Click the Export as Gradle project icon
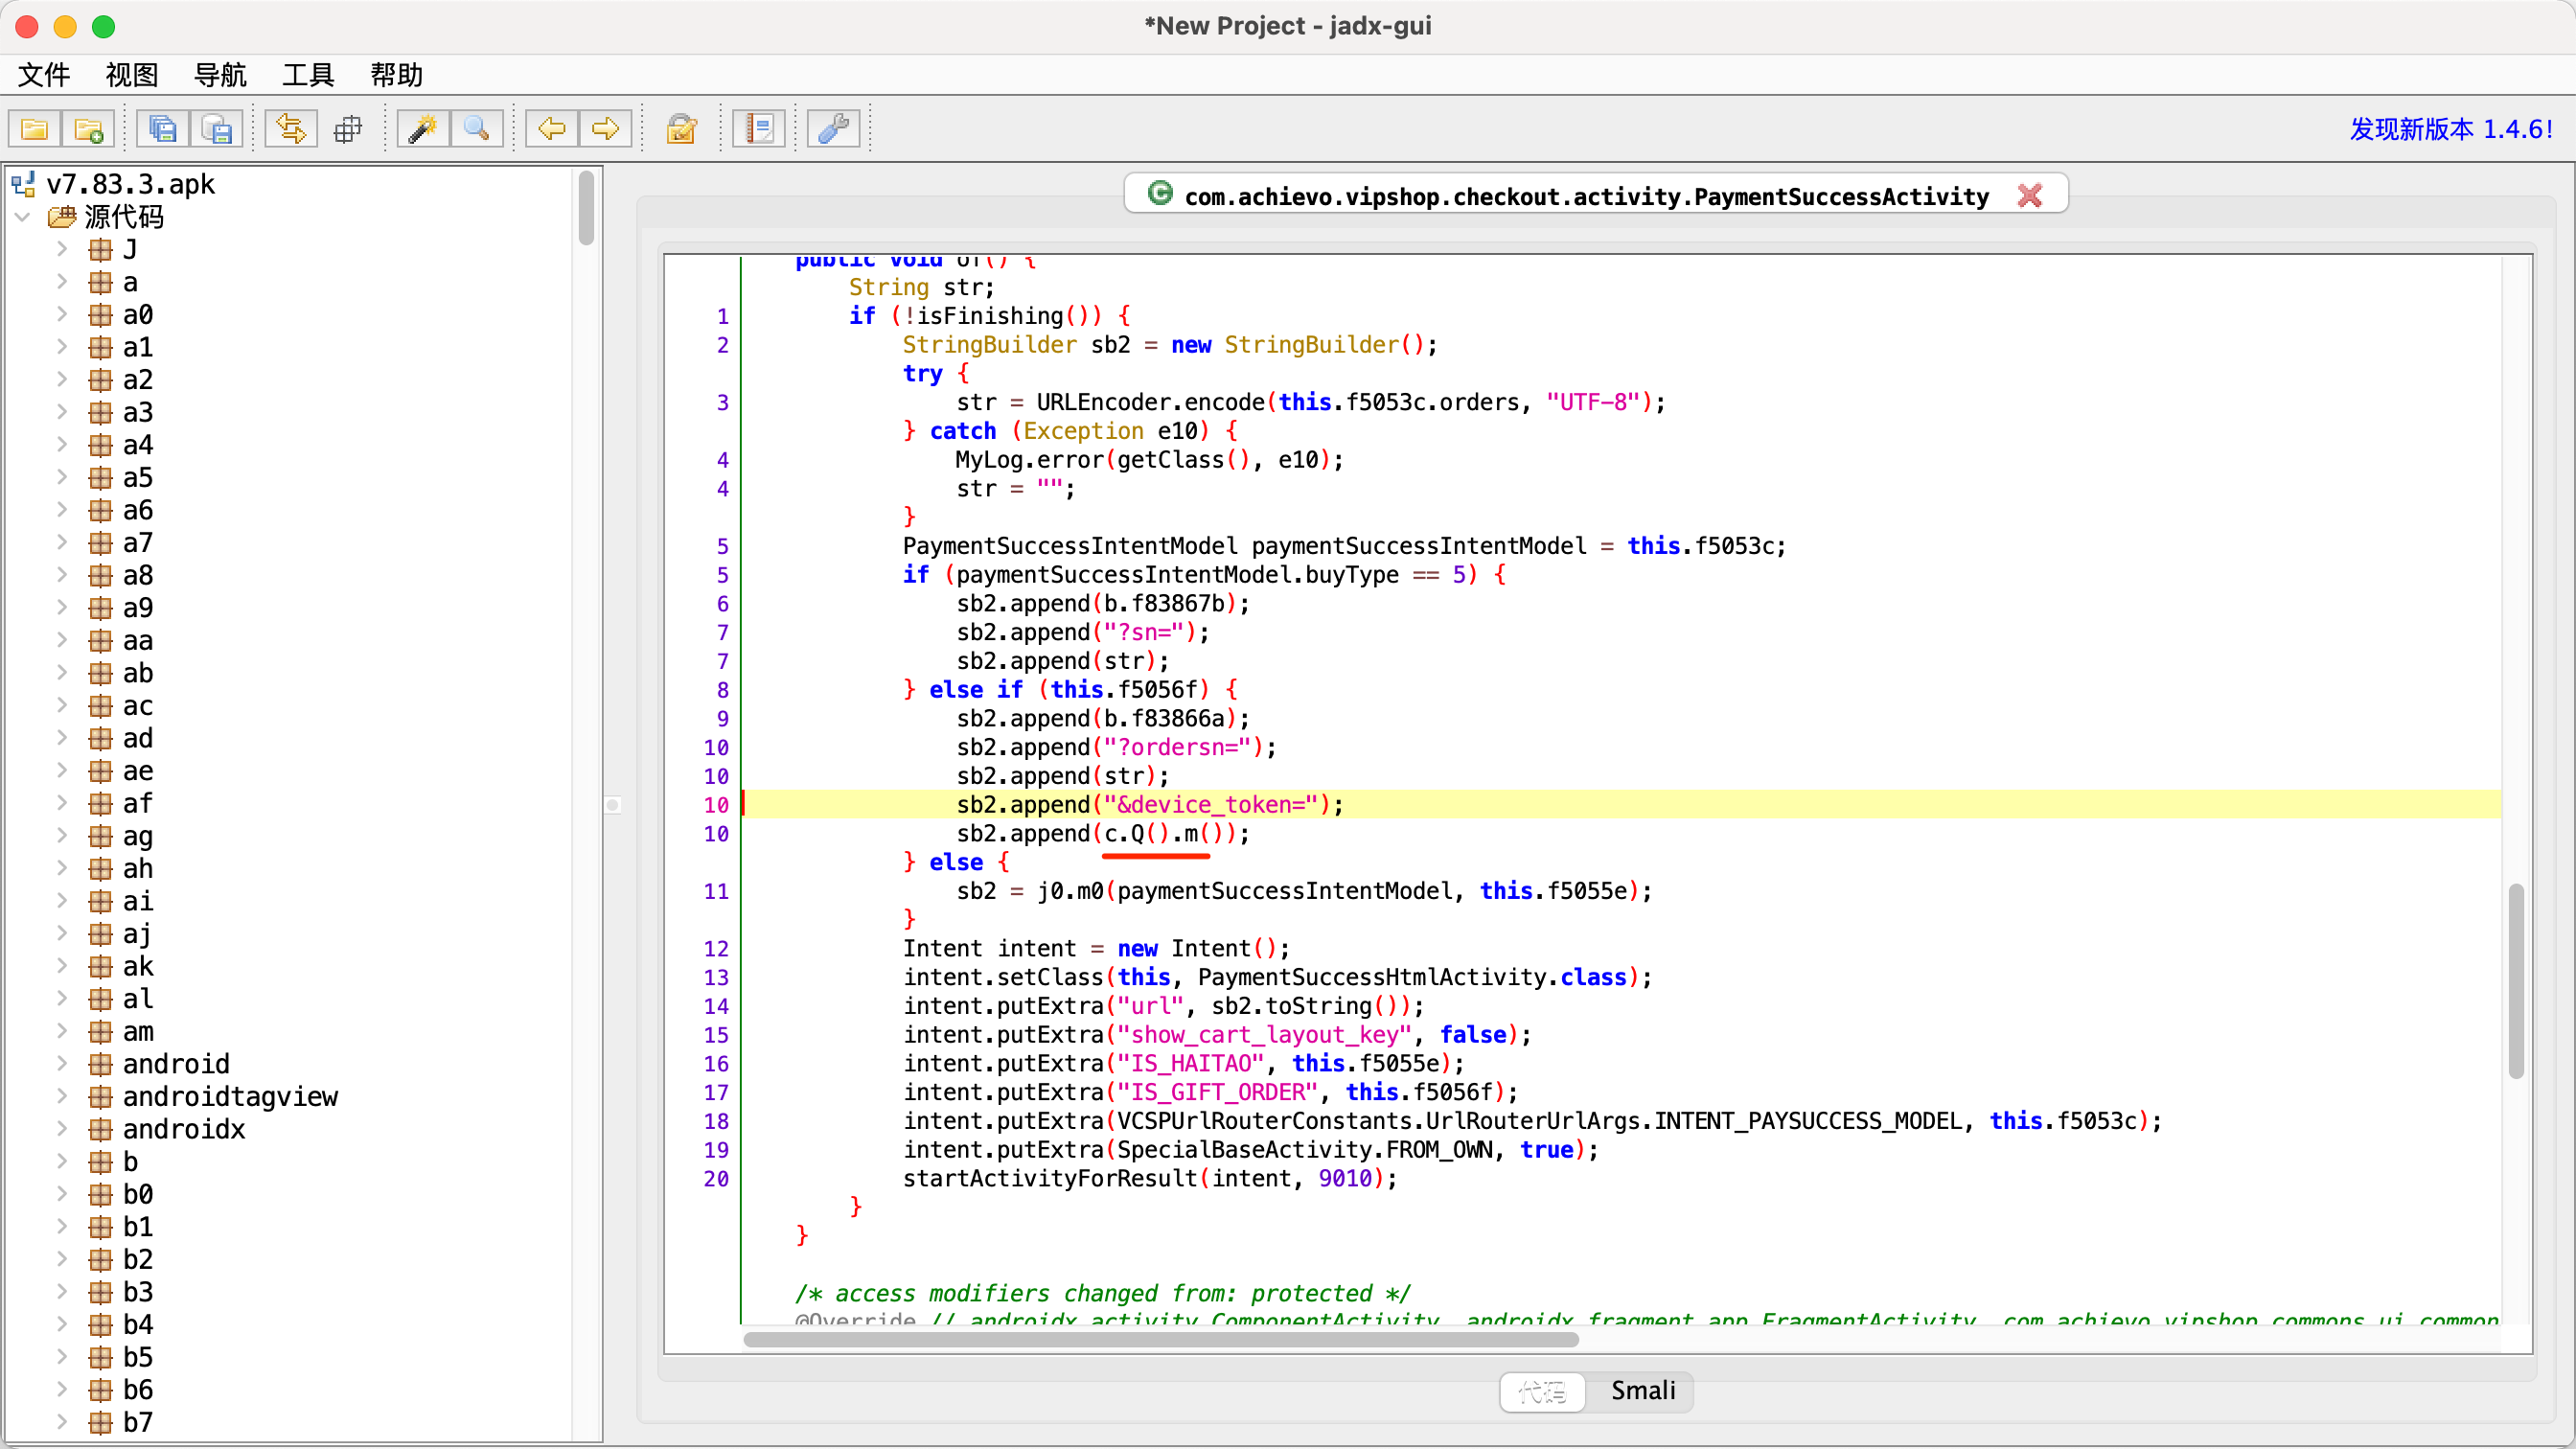This screenshot has height=1449, width=2576. click(216, 129)
